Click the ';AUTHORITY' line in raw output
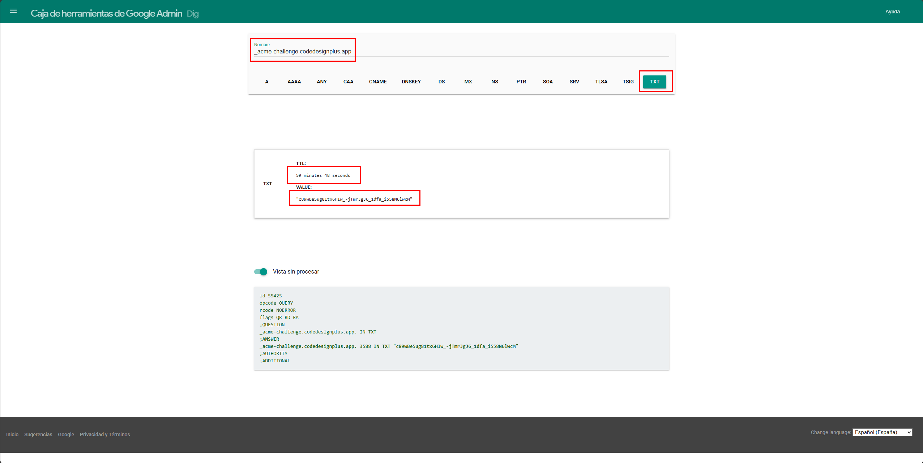The height and width of the screenshot is (463, 923). click(x=274, y=353)
